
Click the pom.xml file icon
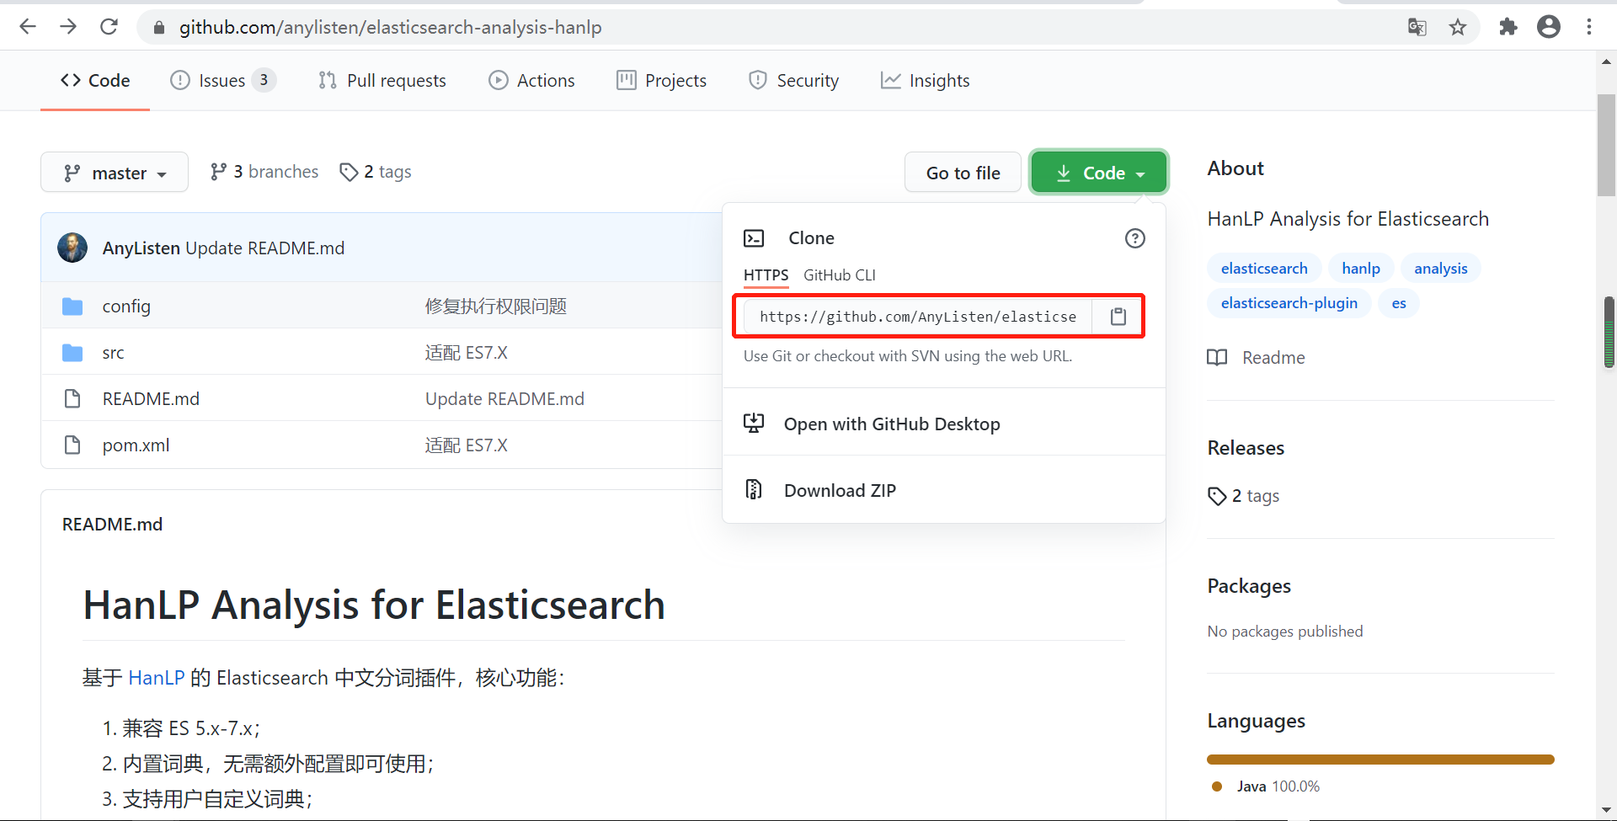[x=72, y=445]
